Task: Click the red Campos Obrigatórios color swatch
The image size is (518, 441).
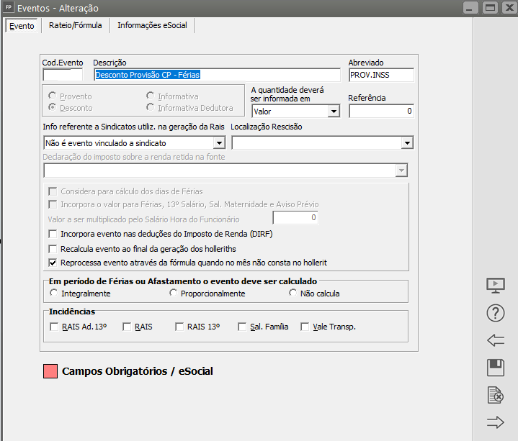Action: coord(50,372)
